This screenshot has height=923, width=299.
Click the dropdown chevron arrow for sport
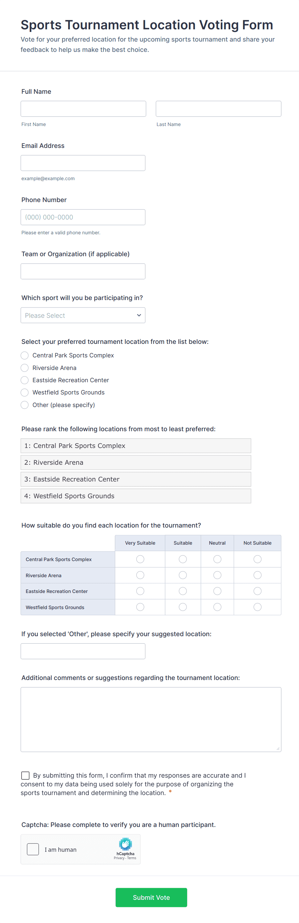pyautogui.click(x=139, y=315)
